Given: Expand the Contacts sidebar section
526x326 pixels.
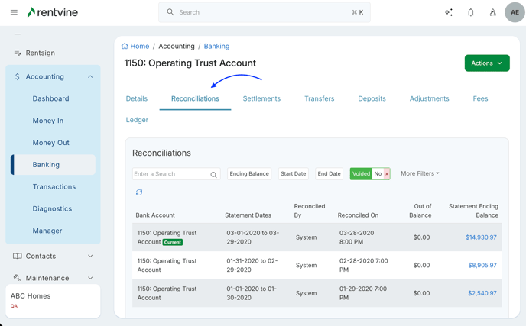Looking at the screenshot, I should tap(90, 256).
